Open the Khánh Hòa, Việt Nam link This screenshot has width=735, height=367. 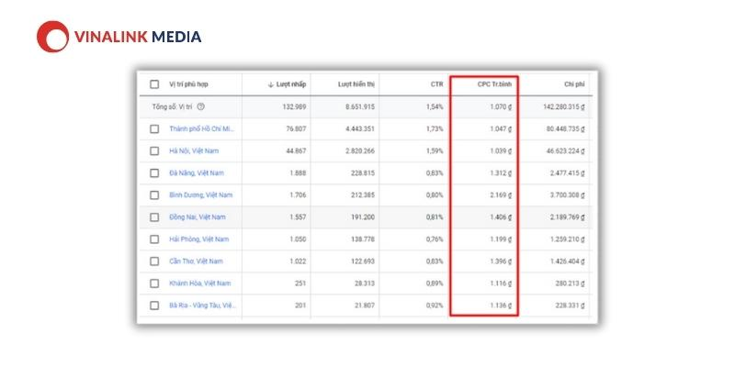pos(200,283)
